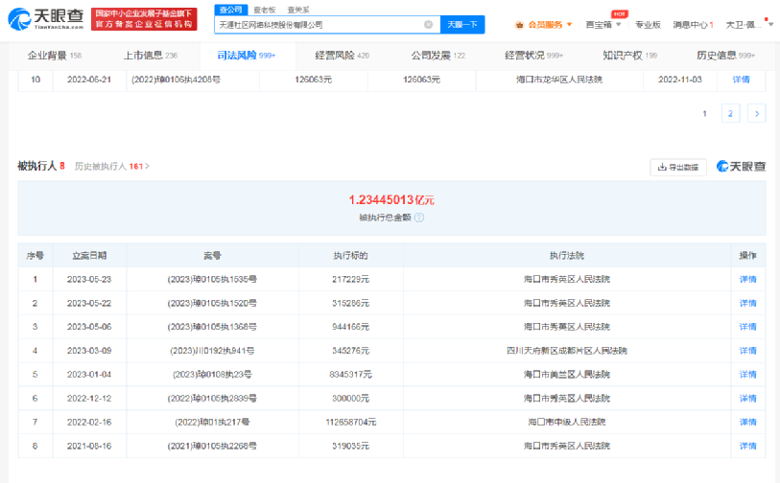780x483 pixels.
Task: Click the 执行标的 column header
Action: pyautogui.click(x=351, y=256)
